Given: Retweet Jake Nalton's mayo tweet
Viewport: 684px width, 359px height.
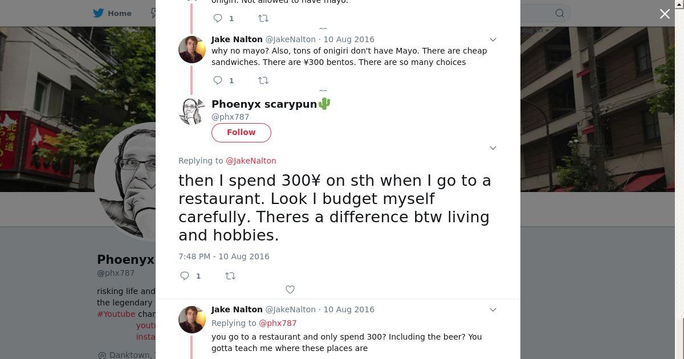Looking at the screenshot, I should 263,80.
